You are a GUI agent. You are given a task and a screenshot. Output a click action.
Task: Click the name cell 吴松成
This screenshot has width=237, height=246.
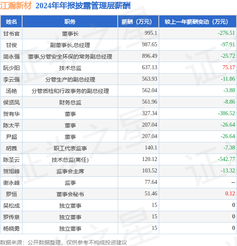(11, 206)
